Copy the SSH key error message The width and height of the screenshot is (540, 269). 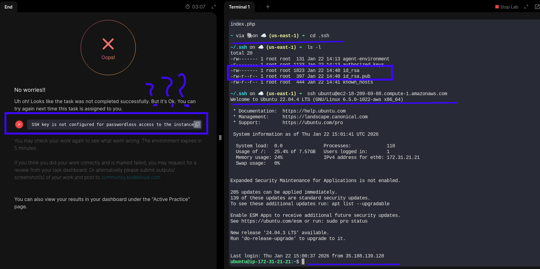coord(197,124)
